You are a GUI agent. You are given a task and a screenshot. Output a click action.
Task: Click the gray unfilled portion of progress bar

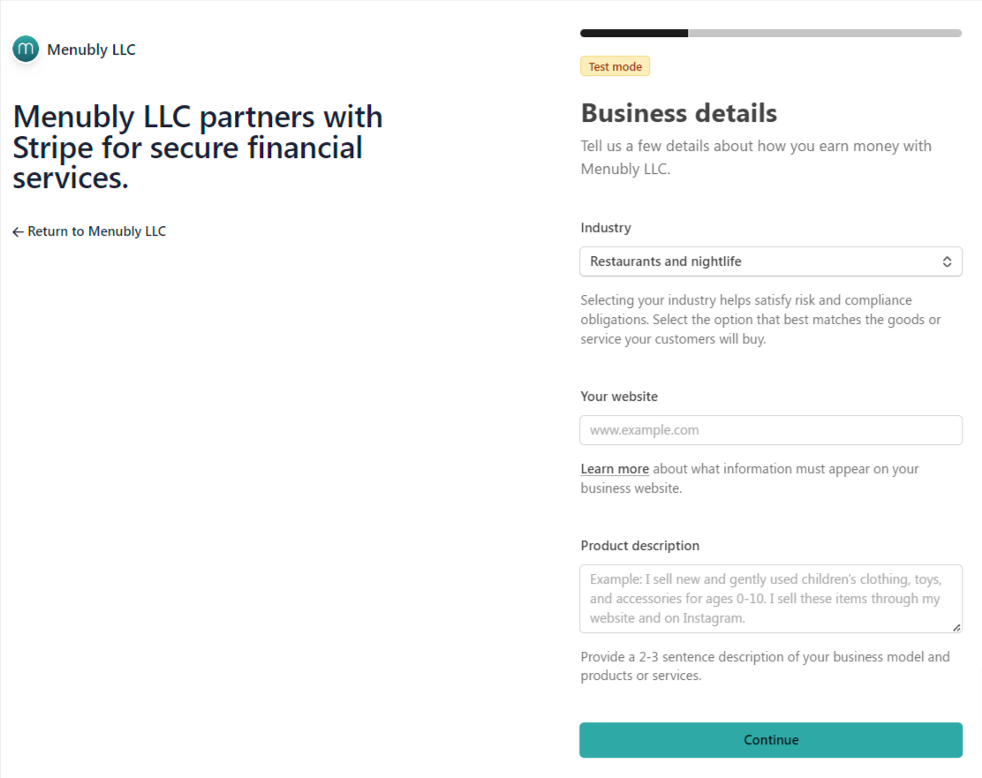tap(824, 34)
